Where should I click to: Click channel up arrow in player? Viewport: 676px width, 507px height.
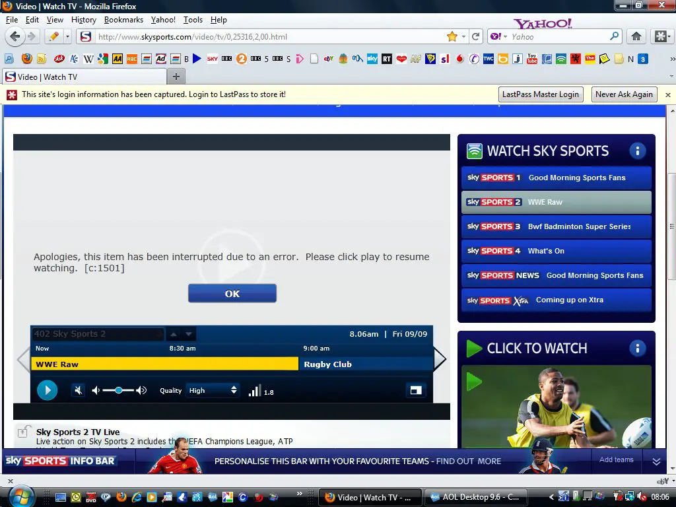click(x=174, y=333)
